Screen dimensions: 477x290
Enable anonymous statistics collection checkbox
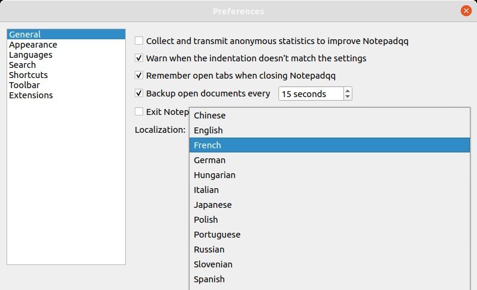pos(139,41)
